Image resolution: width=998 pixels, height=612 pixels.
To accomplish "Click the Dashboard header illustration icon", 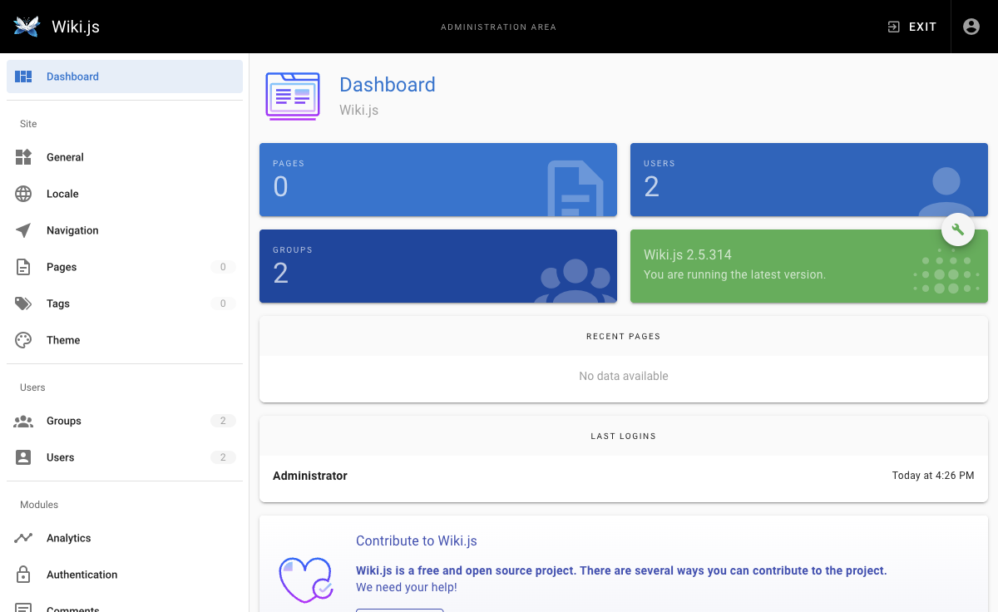I will (x=293, y=96).
